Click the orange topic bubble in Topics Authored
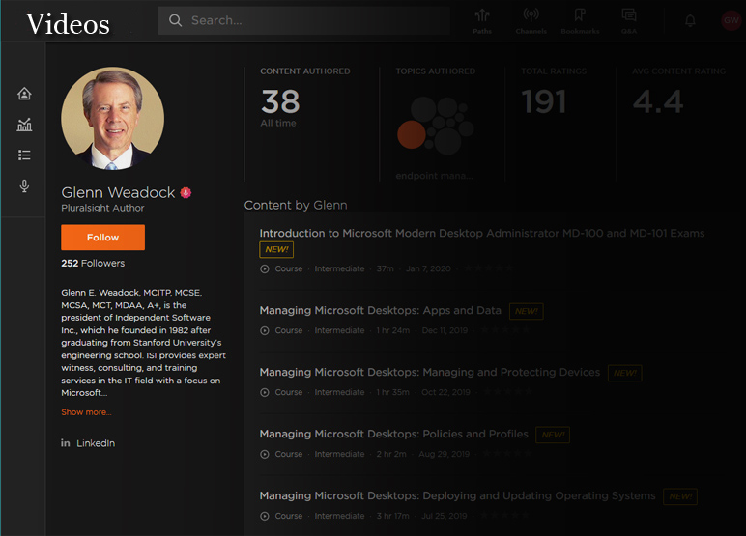 coord(413,136)
